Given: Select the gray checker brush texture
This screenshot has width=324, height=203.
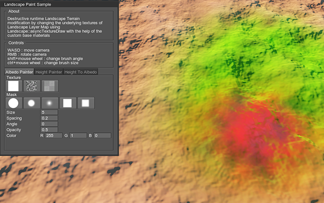Looking at the screenshot, I should point(50,86).
